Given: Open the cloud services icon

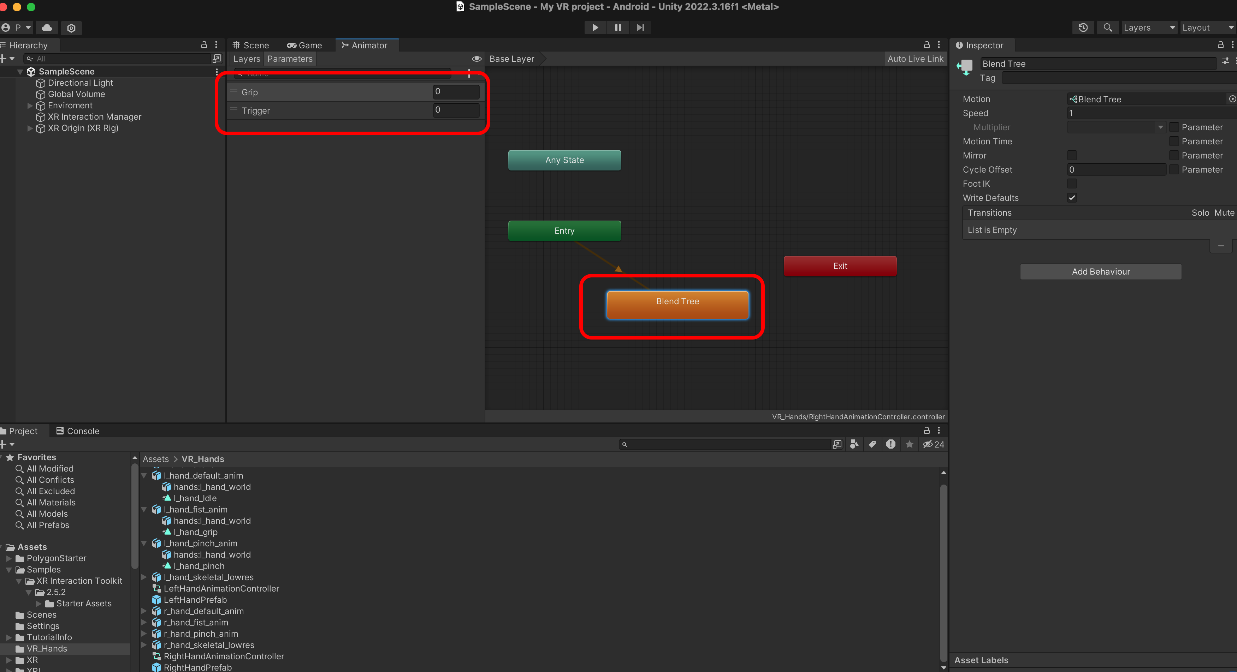Looking at the screenshot, I should pyautogui.click(x=47, y=27).
